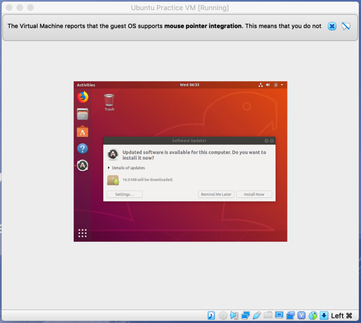
Task: Click the don't-show-again notification icon
Action: 346,26
